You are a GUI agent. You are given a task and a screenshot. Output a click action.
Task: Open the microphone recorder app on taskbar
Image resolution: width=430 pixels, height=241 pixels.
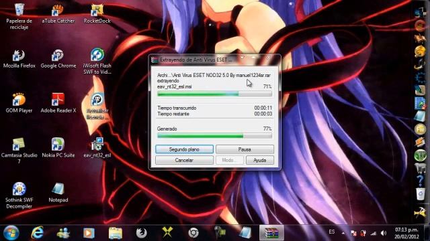[x=220, y=232]
